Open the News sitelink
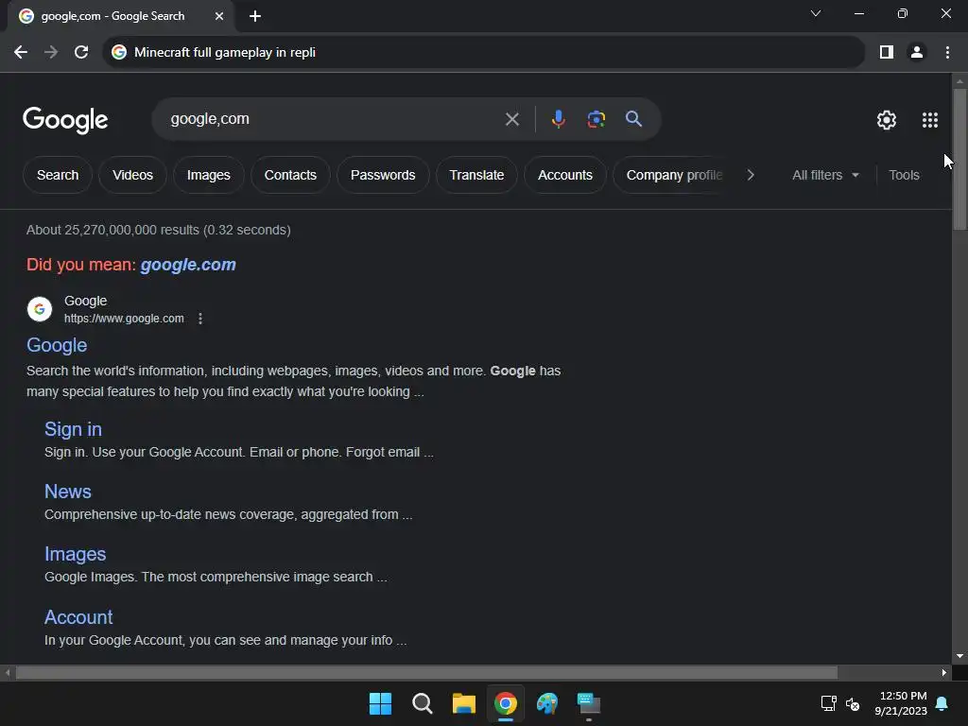Screen dimensions: 968x726 point(68,492)
